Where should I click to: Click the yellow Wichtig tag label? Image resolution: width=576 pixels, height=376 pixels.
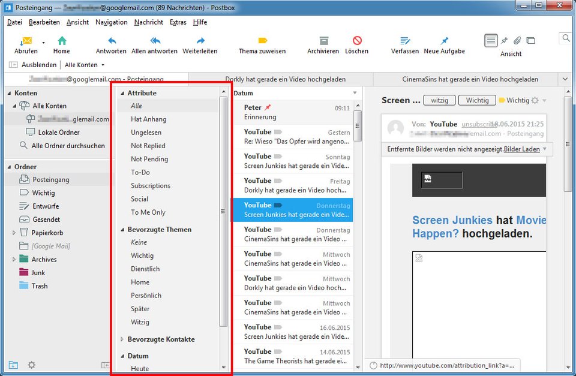tap(514, 100)
